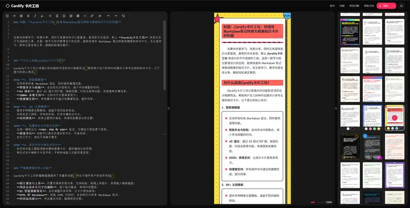Open the 帮助文档 help docs link
410x208 pixels.
point(369,6)
